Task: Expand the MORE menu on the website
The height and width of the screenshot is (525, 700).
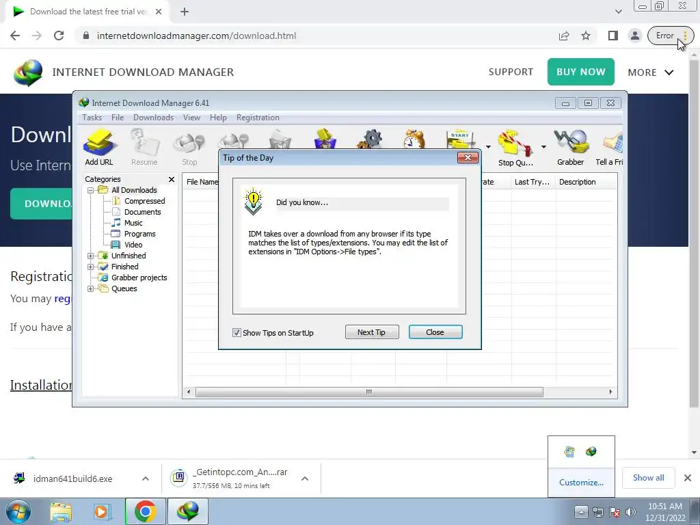Action: pyautogui.click(x=651, y=72)
